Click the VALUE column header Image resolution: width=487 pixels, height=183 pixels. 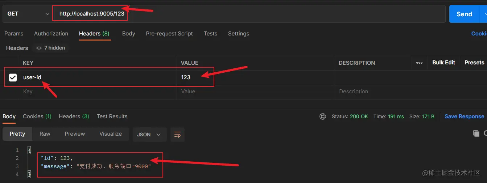click(190, 63)
